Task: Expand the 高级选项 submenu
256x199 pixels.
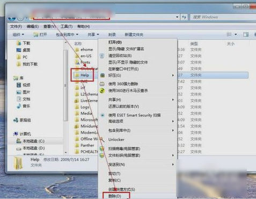Action: tap(173, 121)
